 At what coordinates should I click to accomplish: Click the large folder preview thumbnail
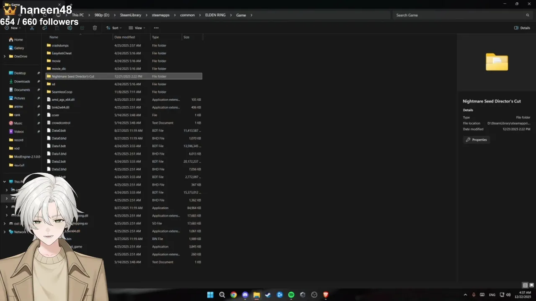tap(497, 62)
